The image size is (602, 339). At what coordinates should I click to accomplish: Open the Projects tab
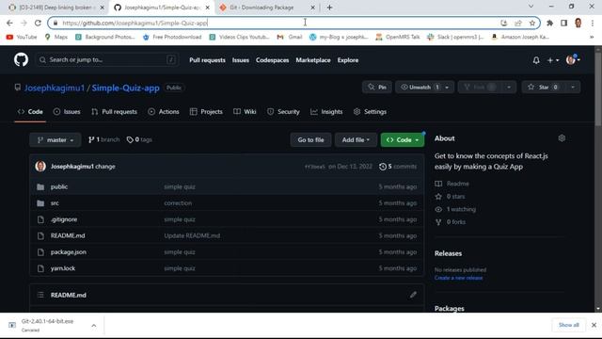[x=206, y=112]
